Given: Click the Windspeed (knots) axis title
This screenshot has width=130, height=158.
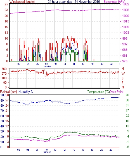Looking at the screenshot, I should 22,2.
